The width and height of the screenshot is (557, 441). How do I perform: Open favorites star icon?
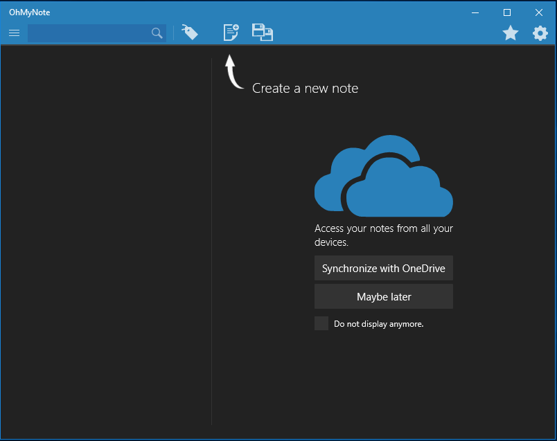[511, 33]
